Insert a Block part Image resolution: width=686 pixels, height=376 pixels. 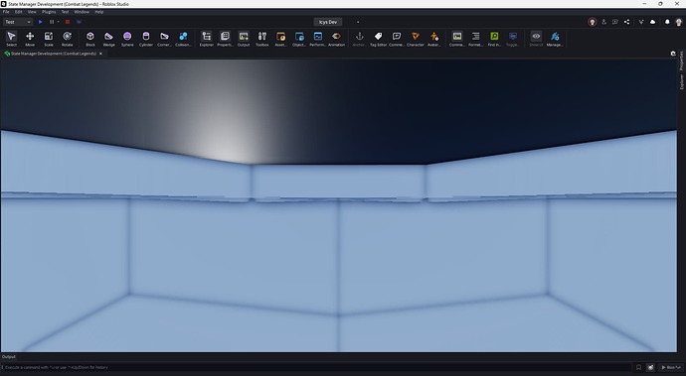90,39
